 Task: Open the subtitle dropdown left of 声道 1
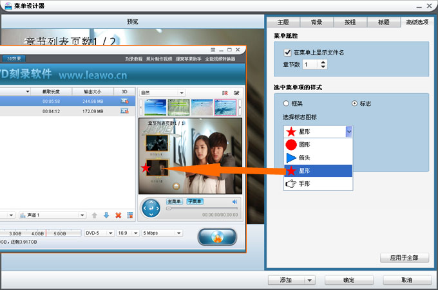click(11, 215)
